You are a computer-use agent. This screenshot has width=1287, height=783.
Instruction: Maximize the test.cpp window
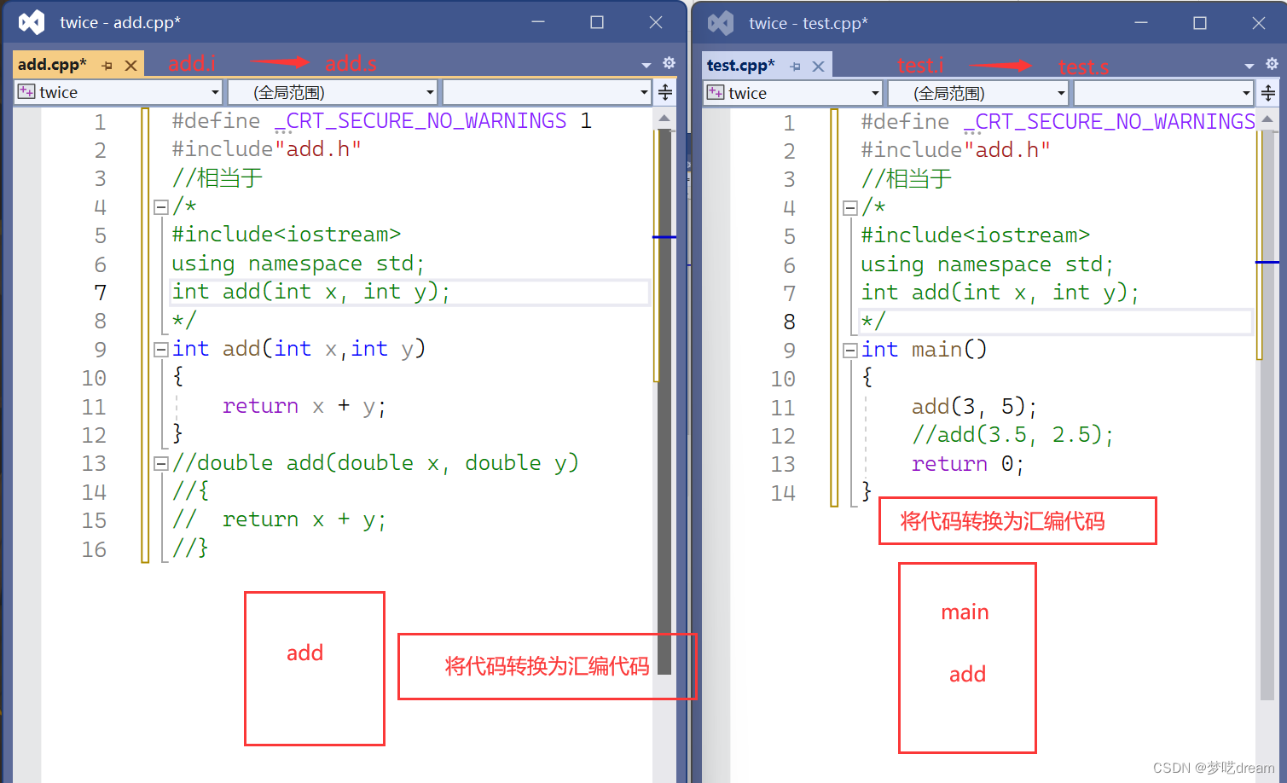(1200, 23)
